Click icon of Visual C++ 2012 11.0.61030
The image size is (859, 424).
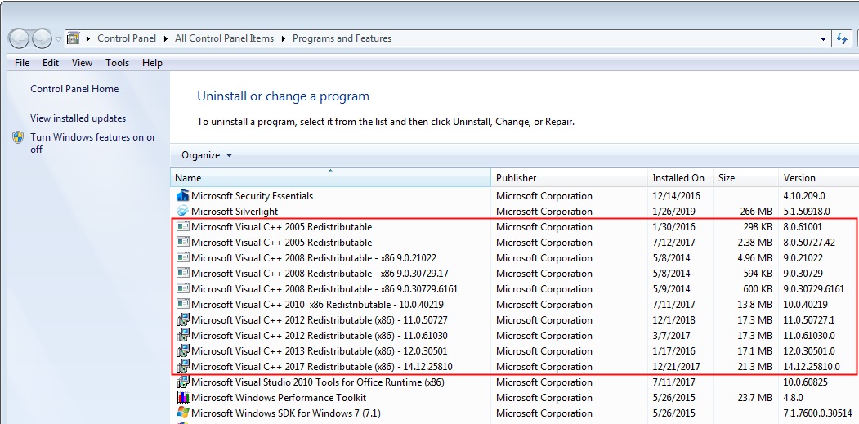coord(182,335)
